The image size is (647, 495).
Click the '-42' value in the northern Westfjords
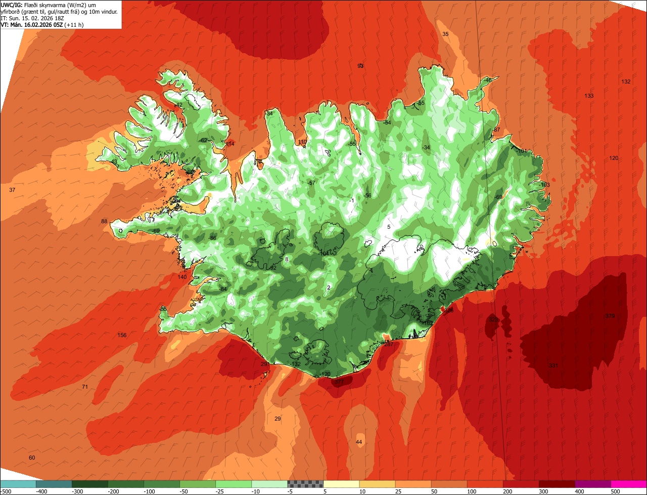click(x=178, y=105)
